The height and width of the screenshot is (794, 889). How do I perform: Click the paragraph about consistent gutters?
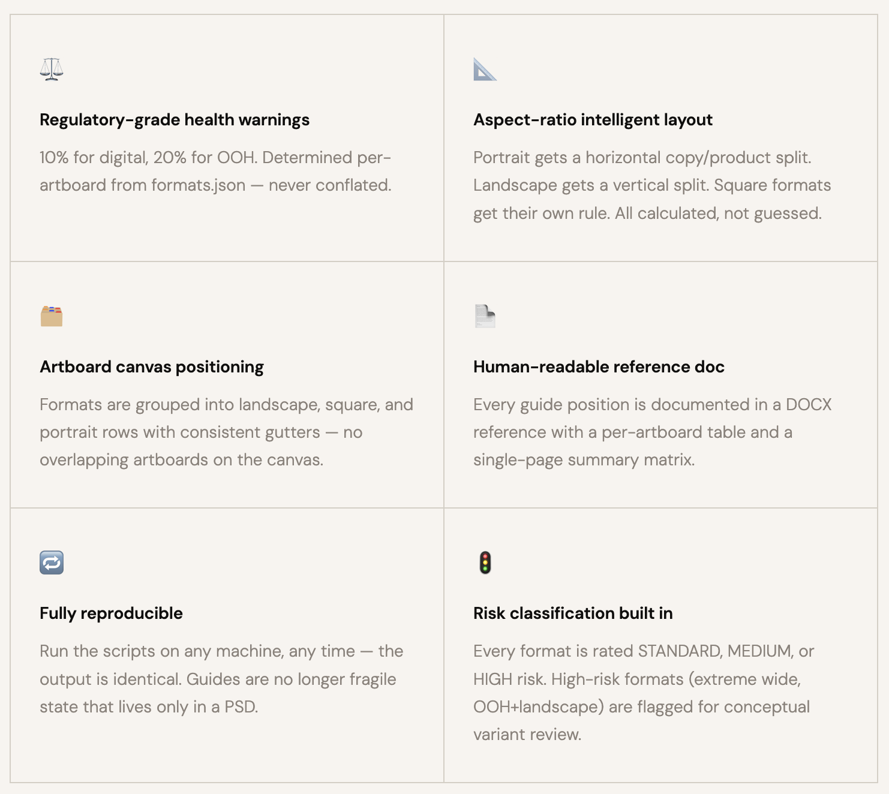(226, 432)
